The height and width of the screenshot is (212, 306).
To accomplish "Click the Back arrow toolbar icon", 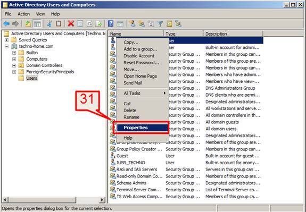I will tap(6, 24).
